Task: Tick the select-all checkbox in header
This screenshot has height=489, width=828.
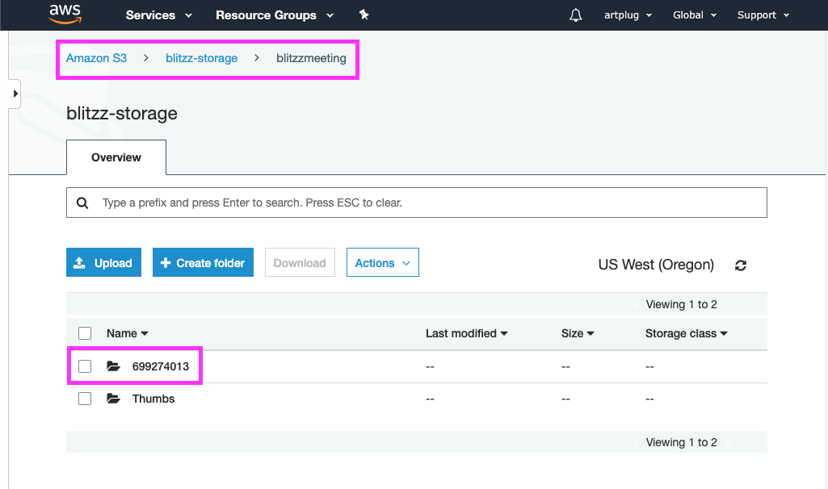Action: [85, 333]
